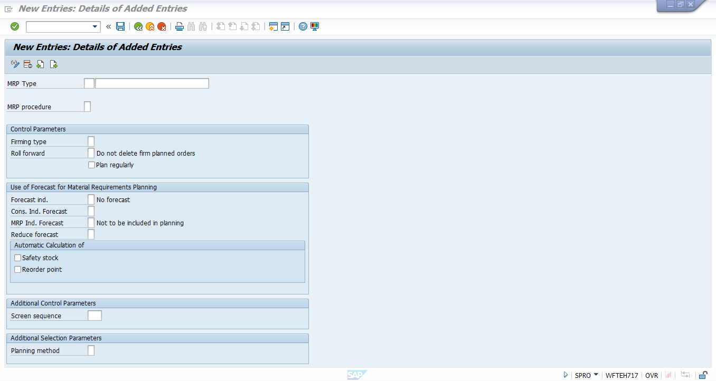Enable the Plan regularly checkbox
This screenshot has width=716, height=381.
tap(92, 165)
